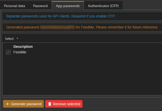Screen dimensions: 162x111
Task: Go to the Authenticator (OTP) tab
Action: point(103,6)
